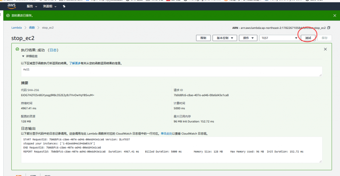Click resize grip of log output box
Viewport: 340px width, 176px height.
click(320, 161)
